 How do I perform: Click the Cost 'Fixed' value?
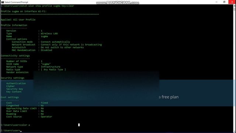(44, 103)
